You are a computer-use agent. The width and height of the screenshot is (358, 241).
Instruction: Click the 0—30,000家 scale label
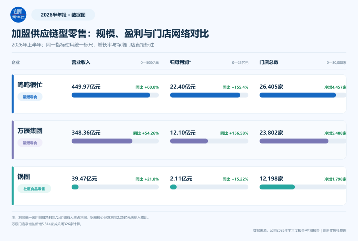tap(336, 62)
